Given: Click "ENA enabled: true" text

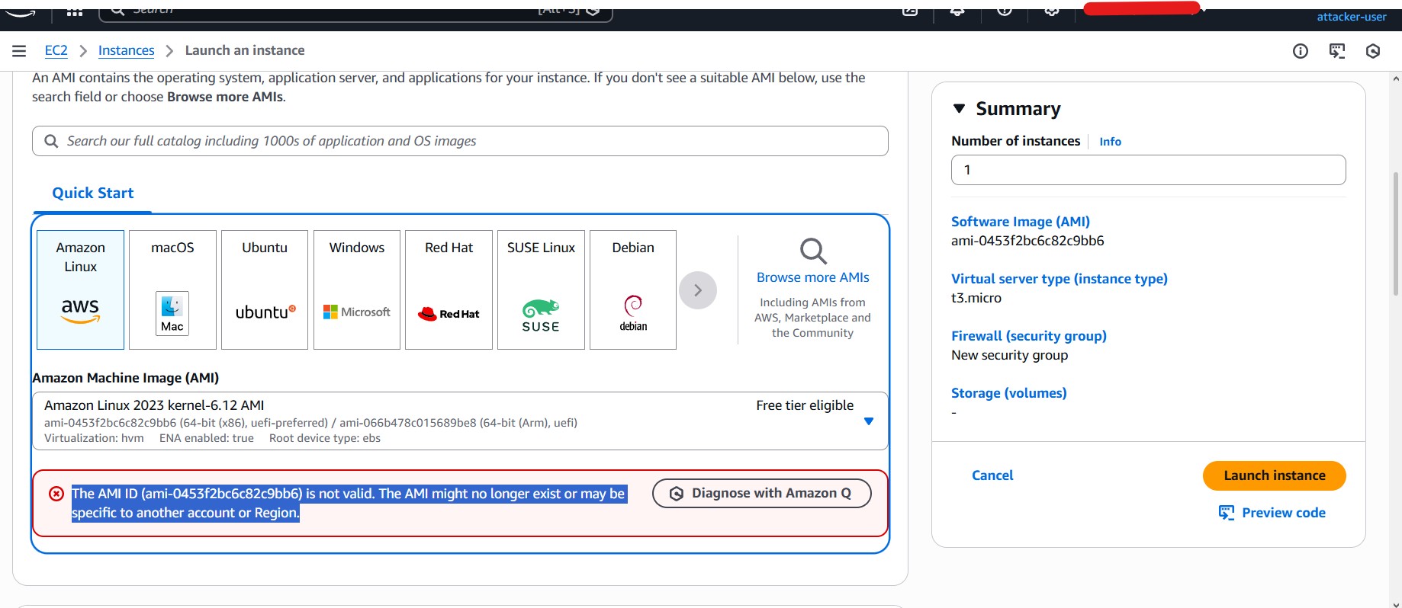Looking at the screenshot, I should (207, 438).
